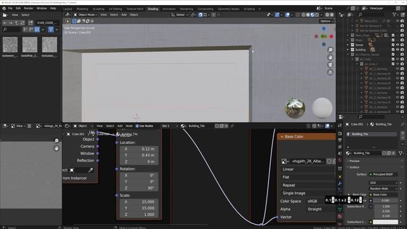The width and height of the screenshot is (407, 229).
Task: Expand the Street collection in the outliner
Action: (348, 45)
